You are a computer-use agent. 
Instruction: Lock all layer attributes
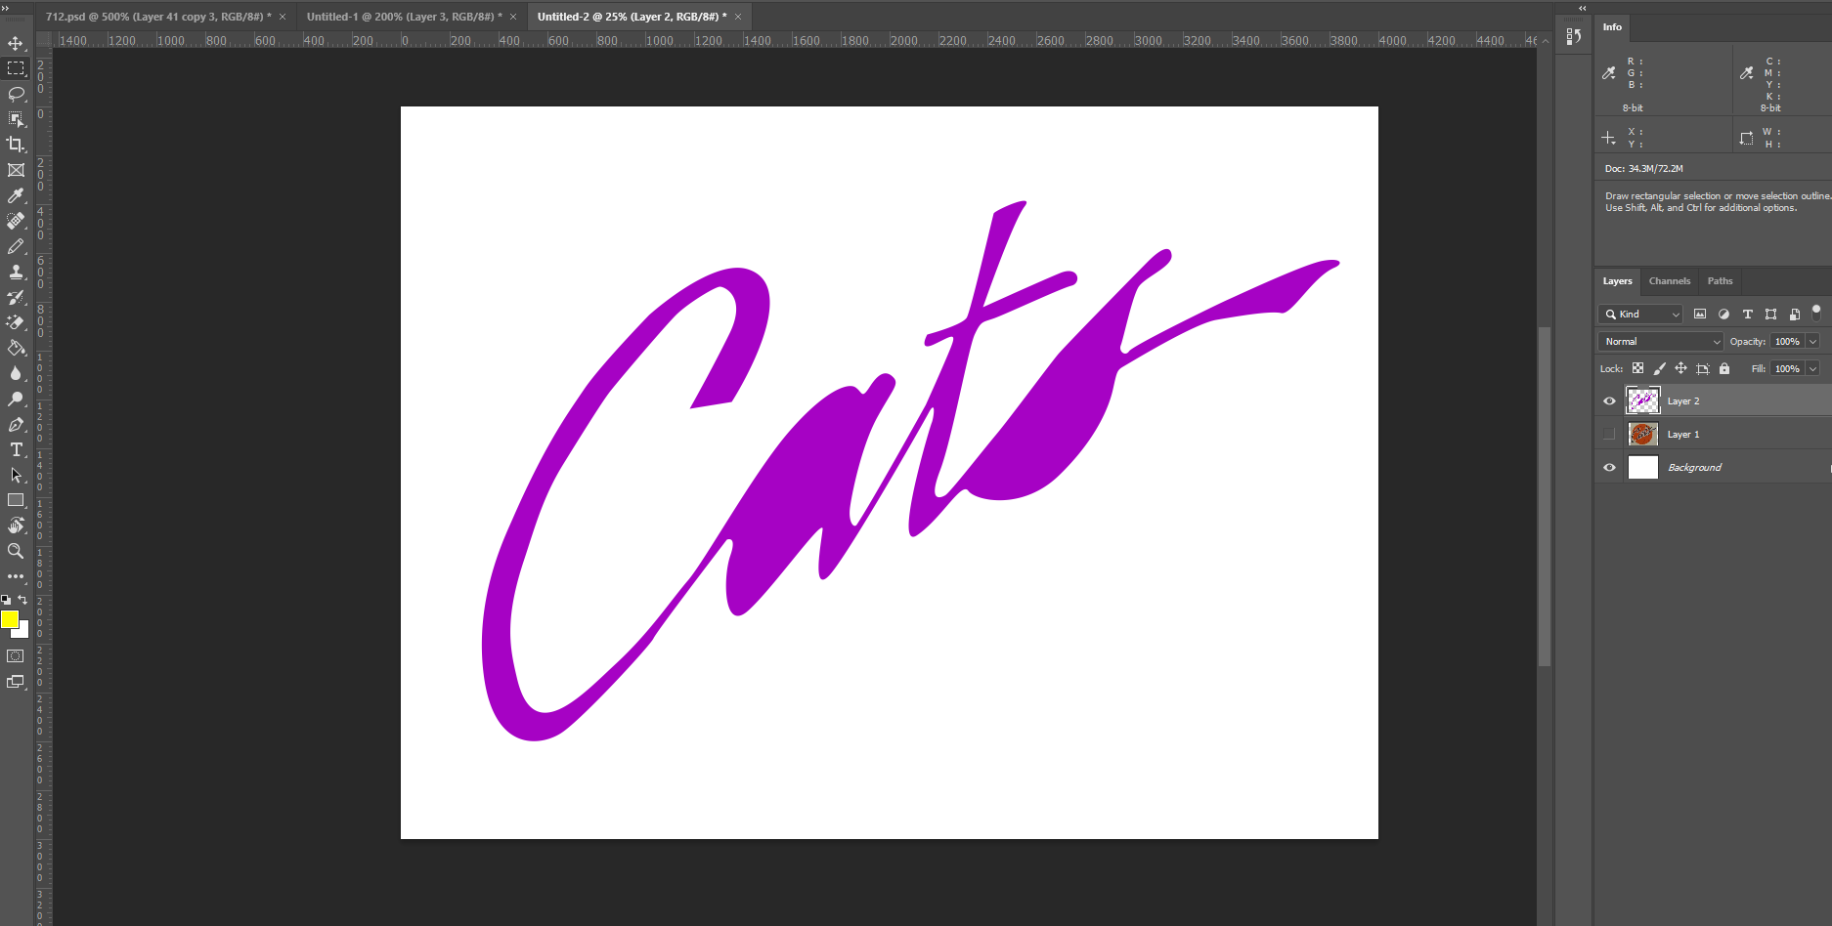point(1724,368)
